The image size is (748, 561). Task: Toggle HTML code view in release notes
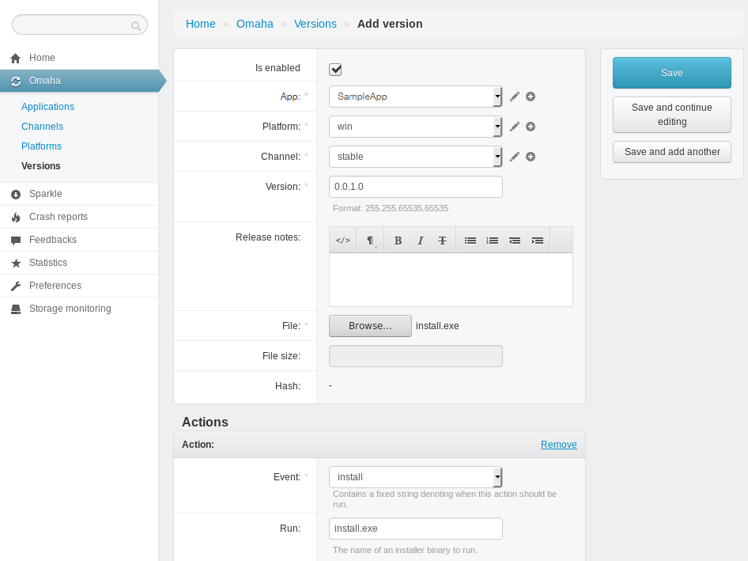(x=343, y=241)
